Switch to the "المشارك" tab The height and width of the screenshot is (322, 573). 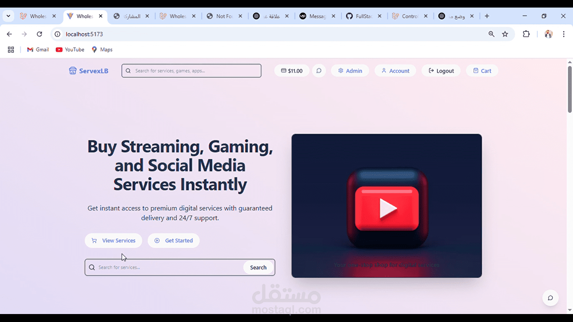click(x=132, y=16)
